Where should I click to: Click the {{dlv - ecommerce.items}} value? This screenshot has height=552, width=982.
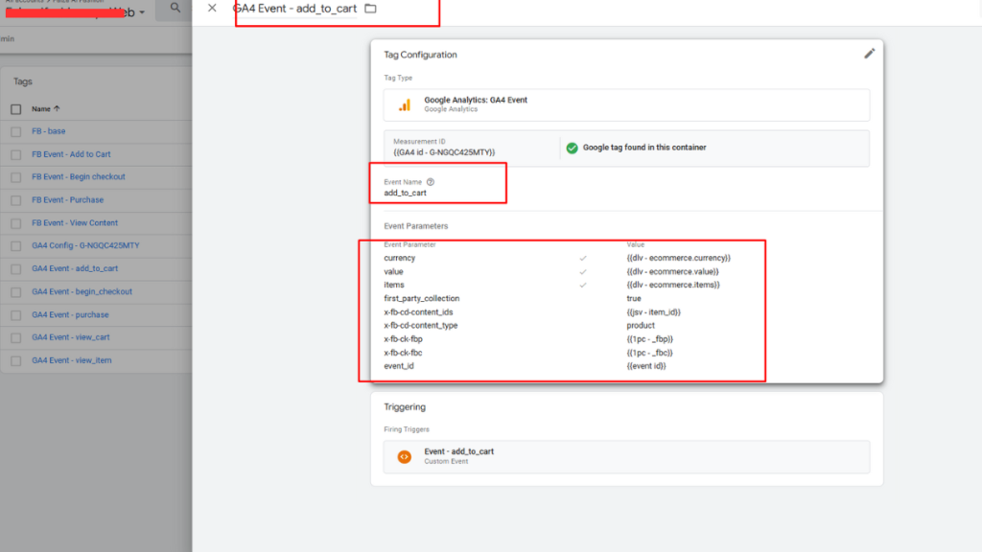(x=673, y=285)
